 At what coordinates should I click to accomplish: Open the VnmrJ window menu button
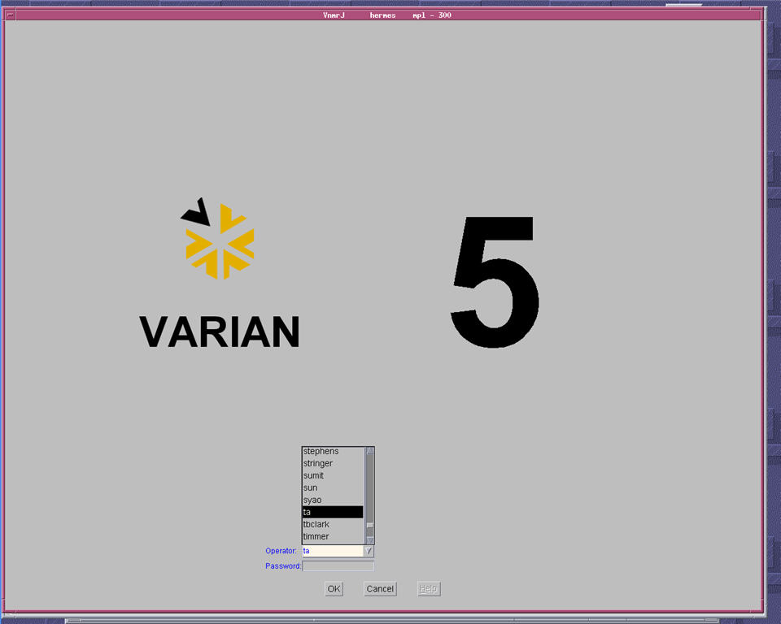click(10, 15)
